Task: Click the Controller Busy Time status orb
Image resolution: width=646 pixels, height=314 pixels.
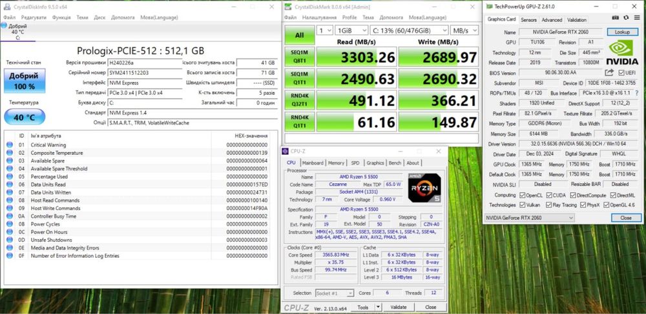Action: pos(10,216)
